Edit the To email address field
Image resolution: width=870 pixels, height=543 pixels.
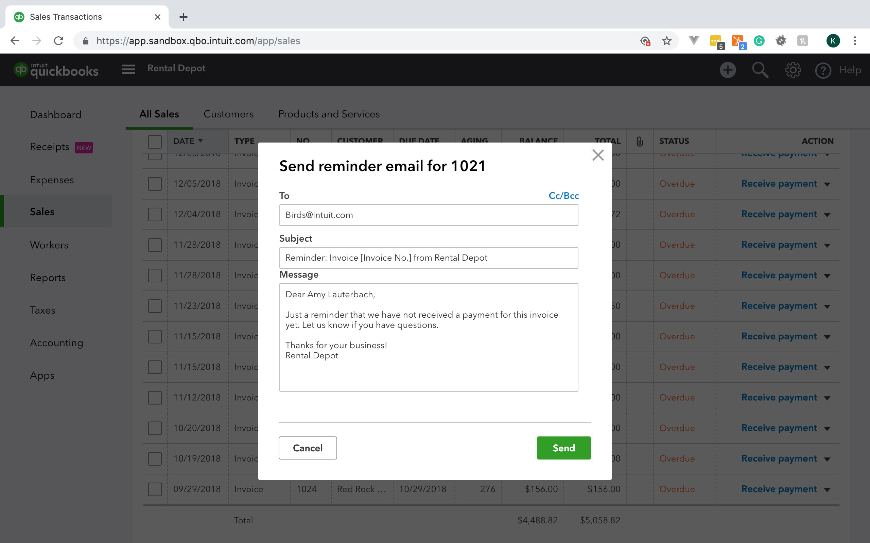(x=429, y=215)
